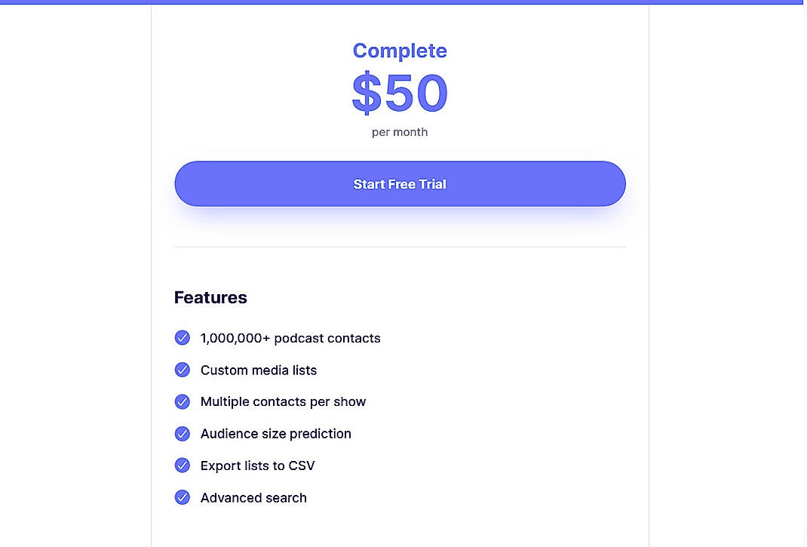Click the "1,000,000+ podcast contacts" feature text
Screen dimensions: 807x547
[x=290, y=338]
